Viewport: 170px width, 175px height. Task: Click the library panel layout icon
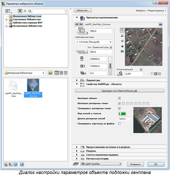[x=8, y=11]
